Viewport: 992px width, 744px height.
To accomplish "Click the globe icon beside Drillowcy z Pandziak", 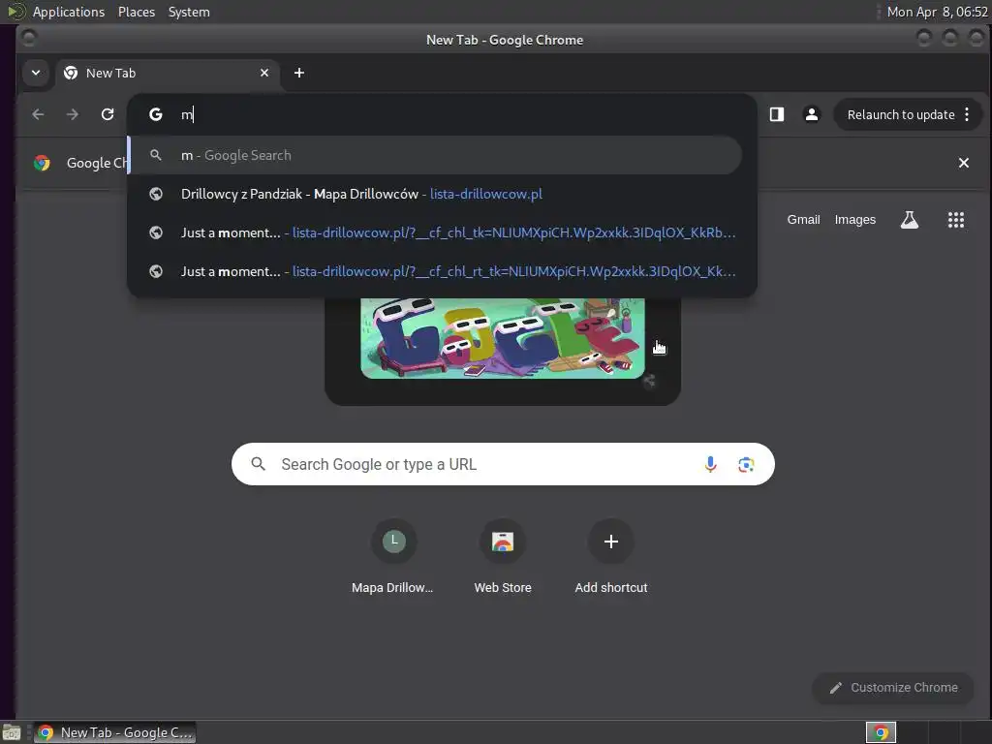I will (156, 194).
